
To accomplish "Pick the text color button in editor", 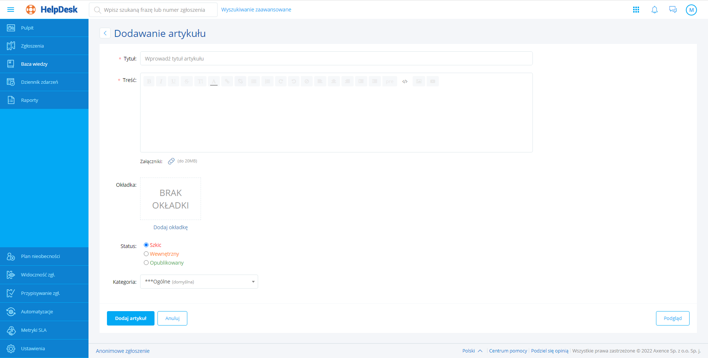I will [x=214, y=82].
